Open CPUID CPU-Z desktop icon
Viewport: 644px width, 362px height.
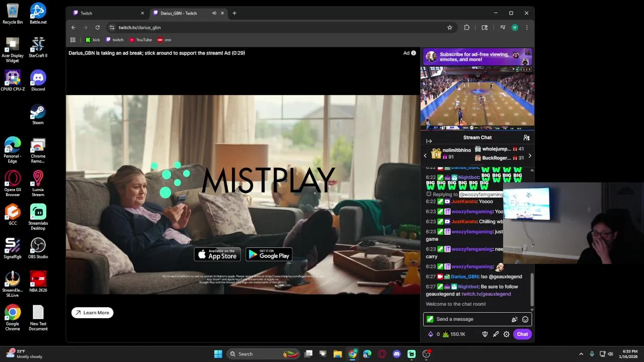(13, 80)
